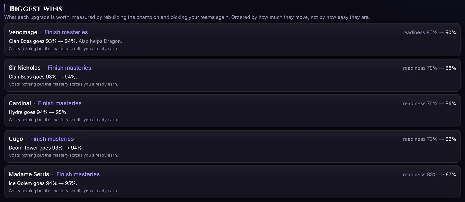
Task: Click Uugo readiness 72% to 82% indicator
Action: point(430,139)
